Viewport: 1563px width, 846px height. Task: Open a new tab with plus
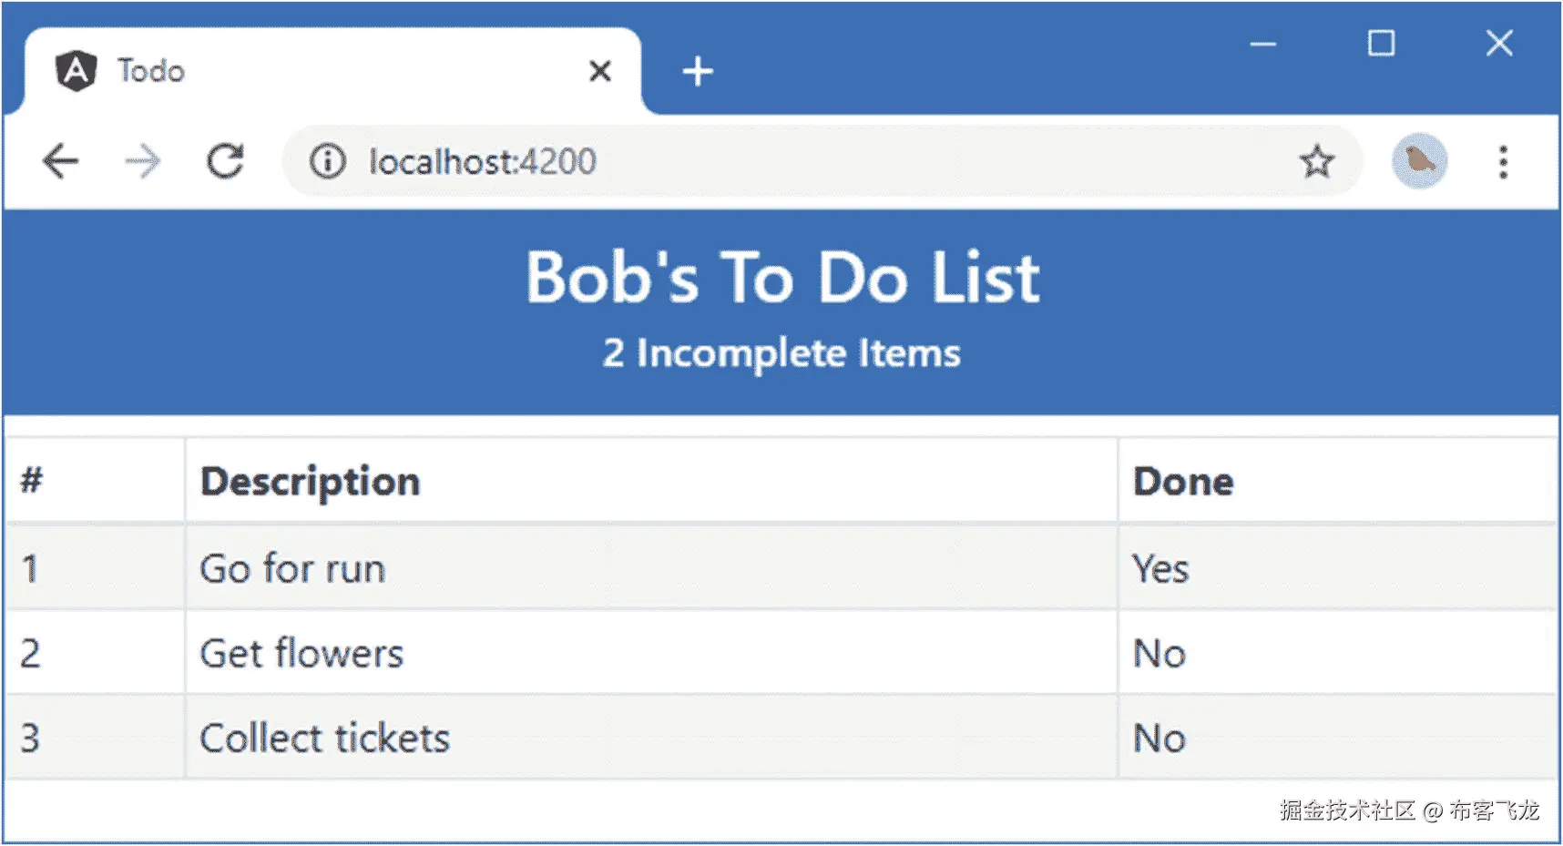698,71
